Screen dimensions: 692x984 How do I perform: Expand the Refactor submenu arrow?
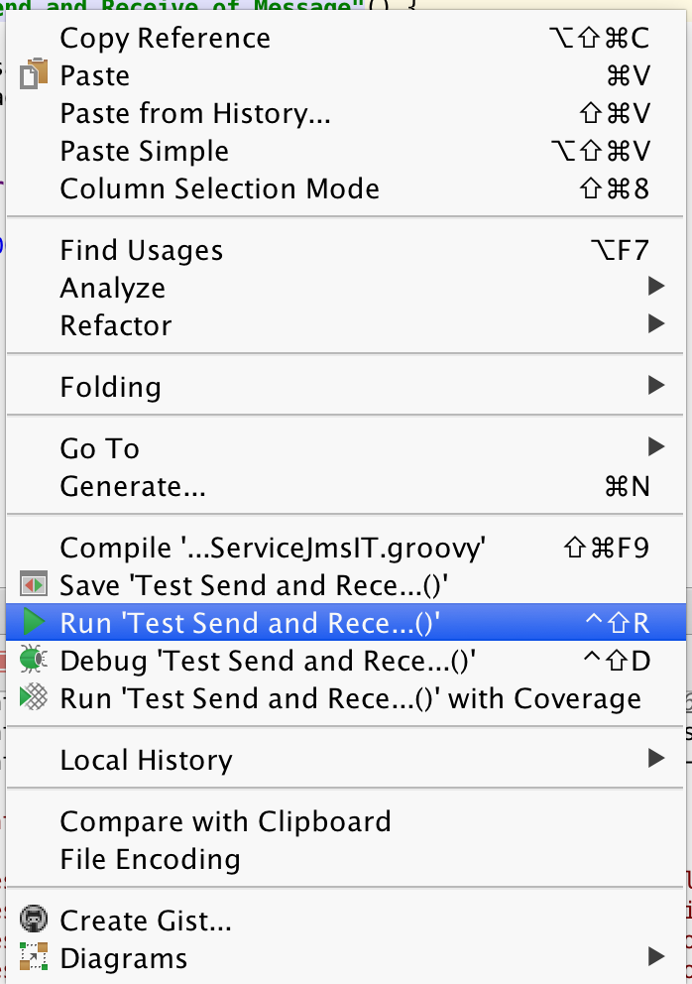(655, 324)
